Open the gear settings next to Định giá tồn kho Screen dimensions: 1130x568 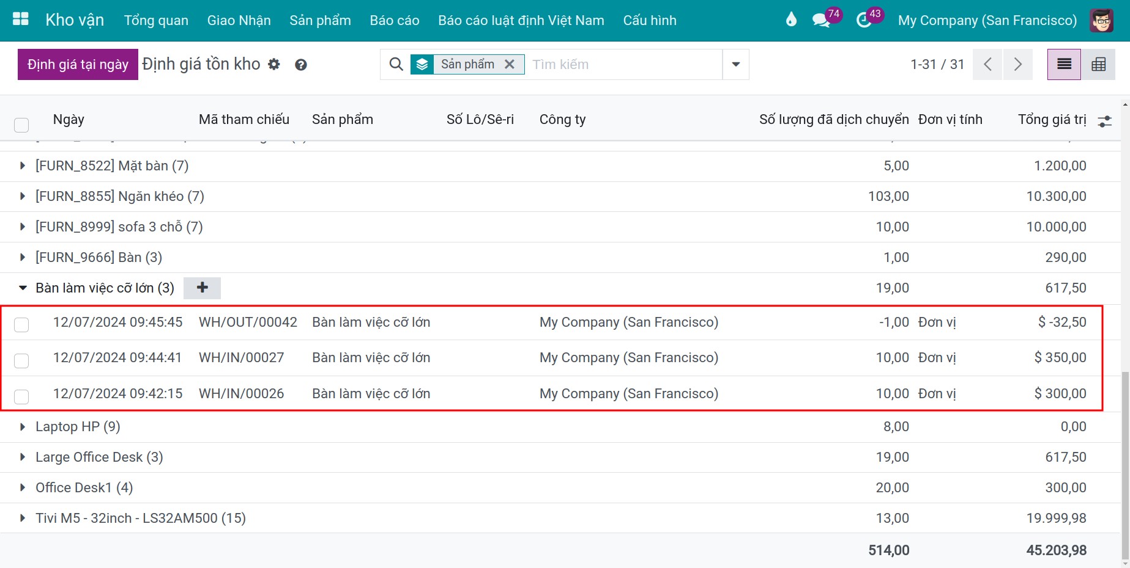(274, 64)
